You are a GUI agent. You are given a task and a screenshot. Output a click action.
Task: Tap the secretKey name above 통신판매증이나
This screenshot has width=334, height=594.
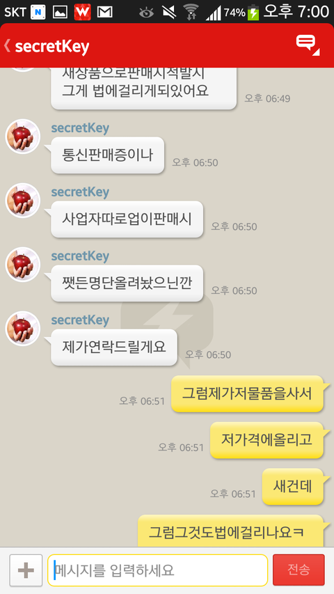[x=80, y=128]
